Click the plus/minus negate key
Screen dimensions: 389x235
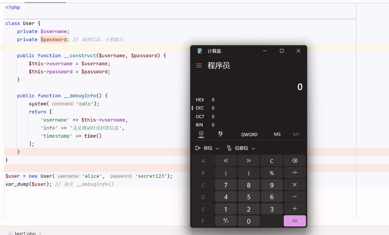226,221
